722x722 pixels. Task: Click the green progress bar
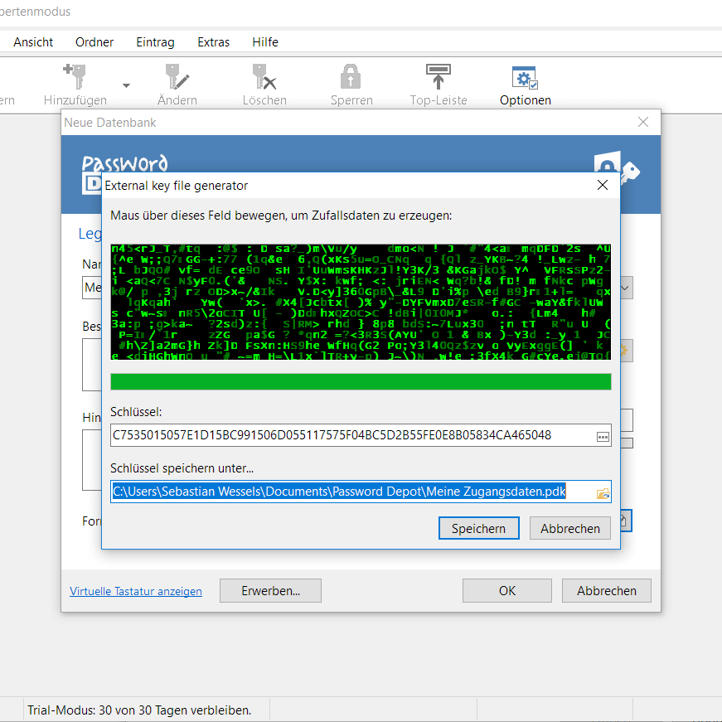[x=361, y=381]
